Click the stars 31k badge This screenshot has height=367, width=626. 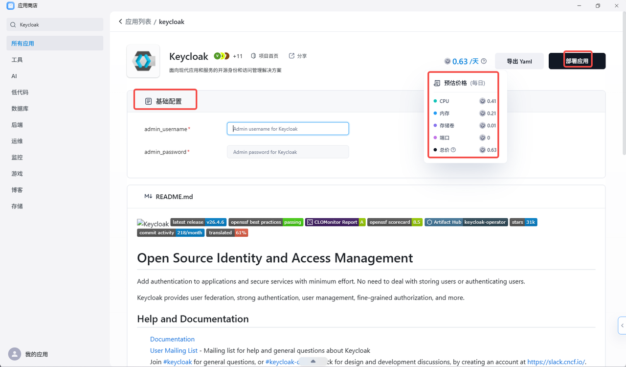(x=523, y=222)
